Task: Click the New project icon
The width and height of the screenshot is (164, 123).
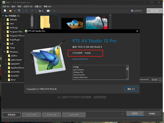Action: [x=5, y=11]
